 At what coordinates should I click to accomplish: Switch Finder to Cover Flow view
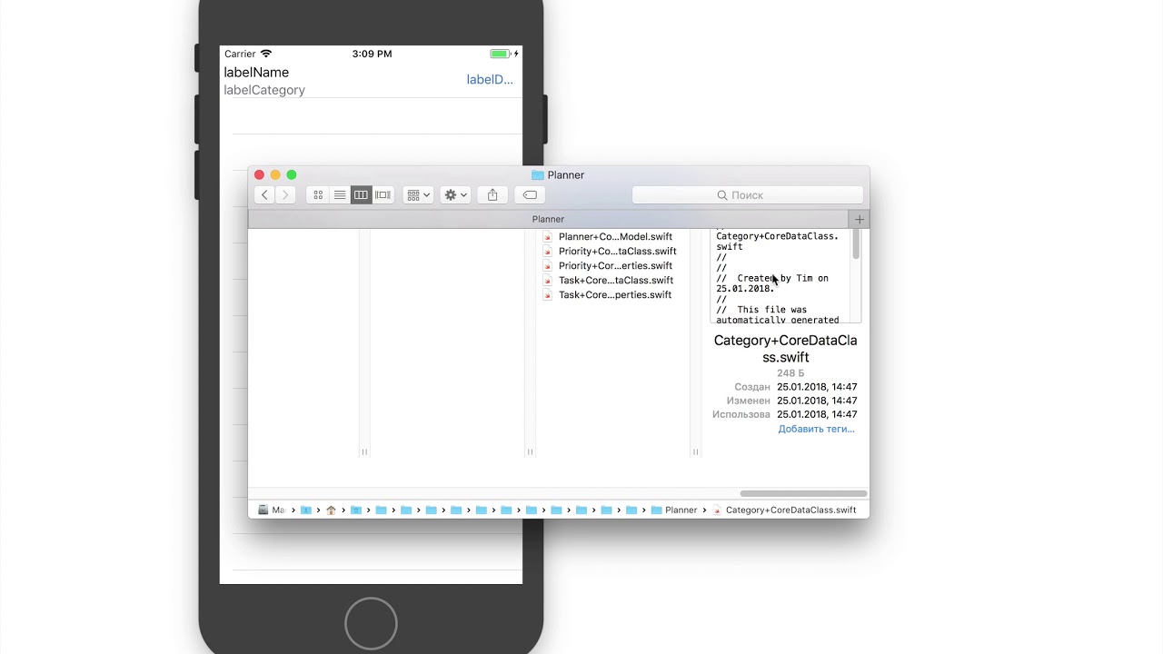click(x=383, y=195)
